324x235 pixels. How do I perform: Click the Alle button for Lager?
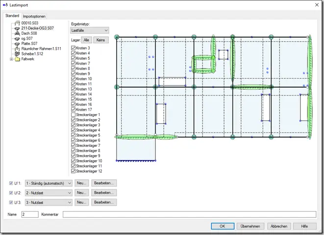tap(86, 40)
